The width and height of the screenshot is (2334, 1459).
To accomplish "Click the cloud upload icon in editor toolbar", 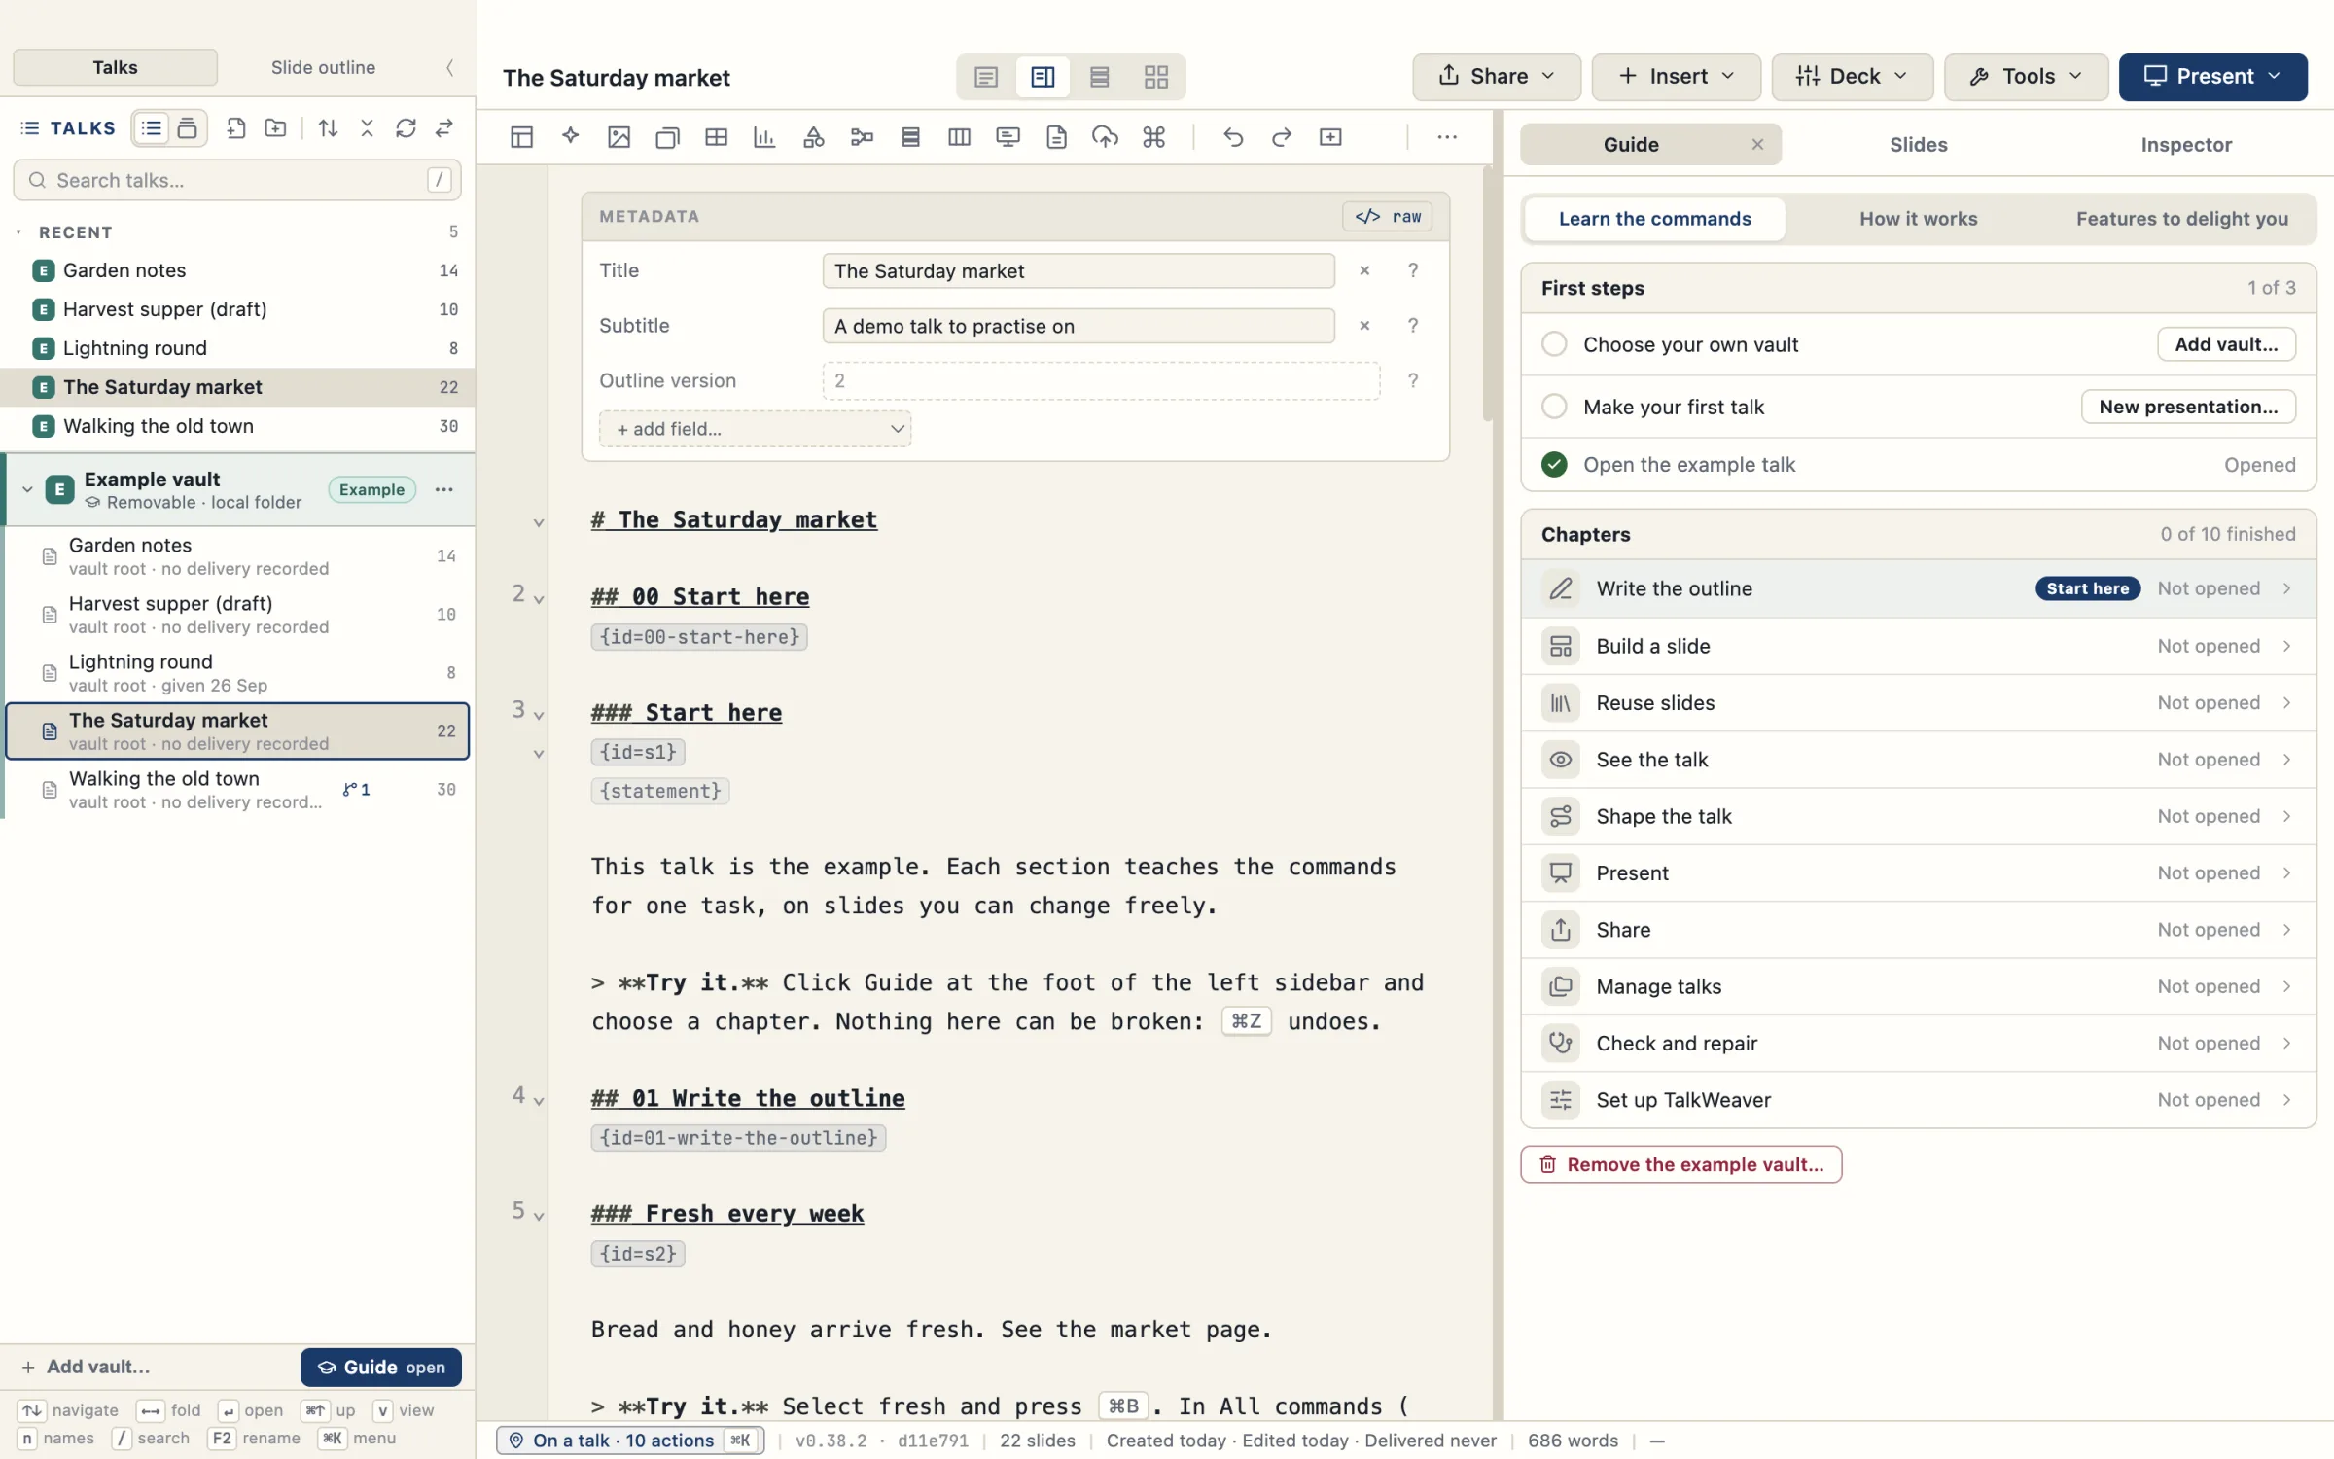I will (x=1105, y=137).
